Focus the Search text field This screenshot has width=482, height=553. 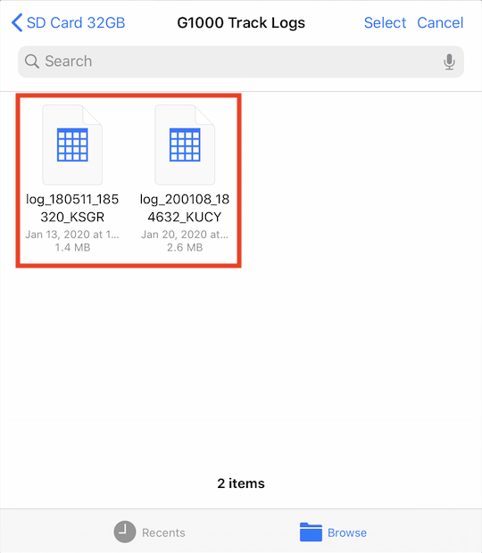(241, 62)
